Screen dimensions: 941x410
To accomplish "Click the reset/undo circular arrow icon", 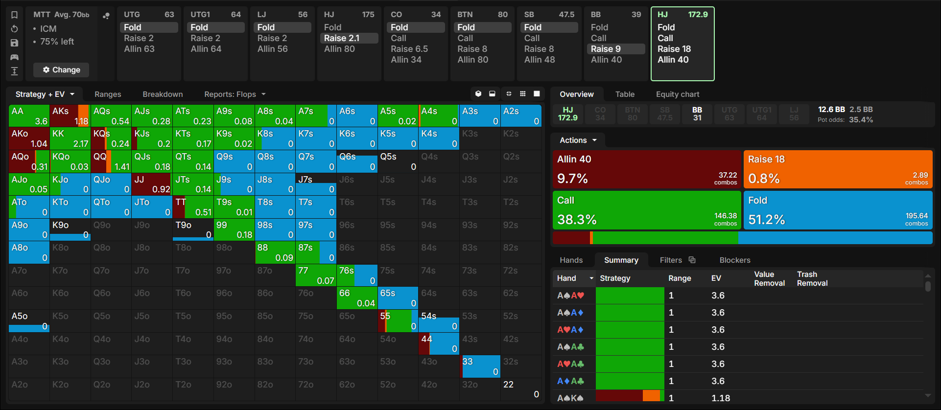I will 14,29.
